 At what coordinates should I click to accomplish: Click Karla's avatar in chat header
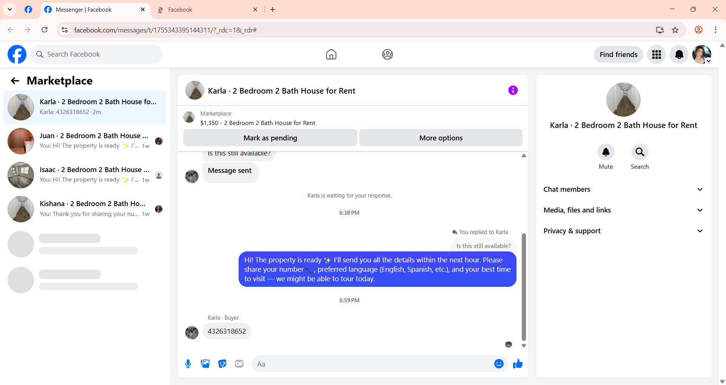point(195,90)
